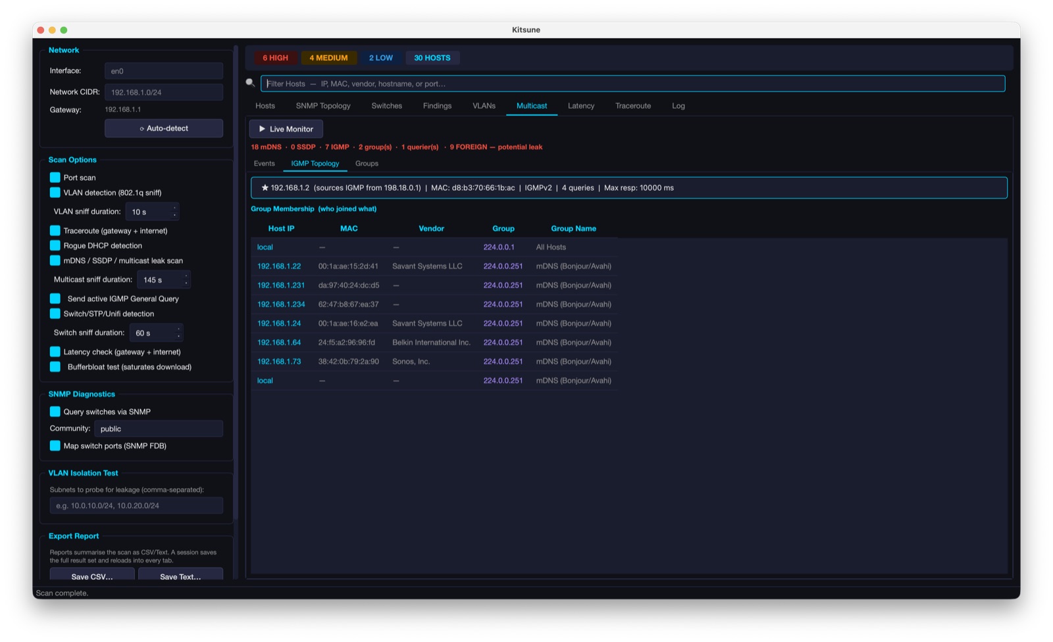Click the 6 HIGH severity badge
The height and width of the screenshot is (642, 1053).
pos(275,58)
